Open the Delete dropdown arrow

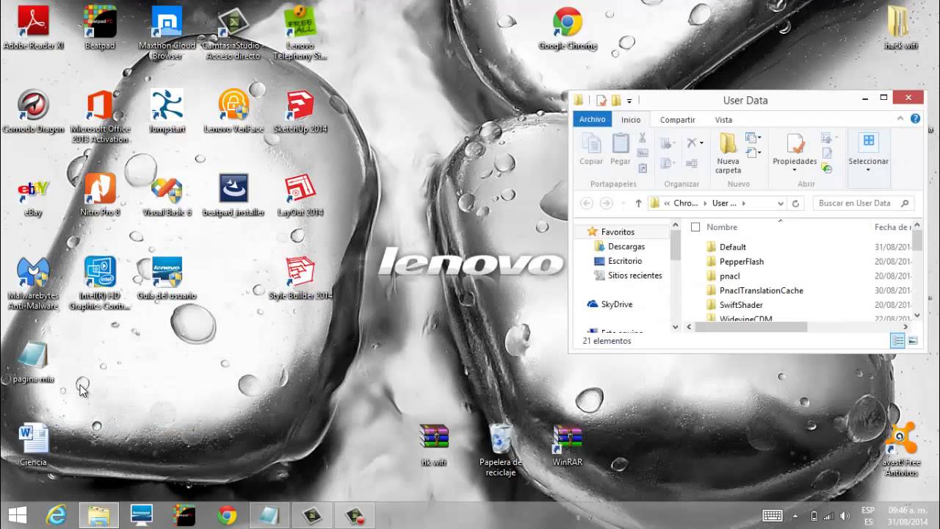coord(701,143)
